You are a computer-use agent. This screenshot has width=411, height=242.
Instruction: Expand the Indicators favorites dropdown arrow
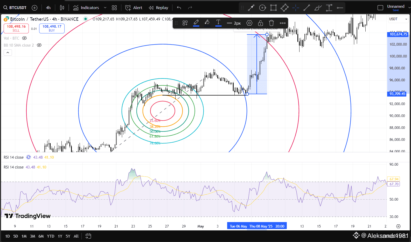pos(105,8)
